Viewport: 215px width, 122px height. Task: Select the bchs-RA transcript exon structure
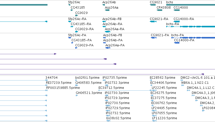[x=190, y=27]
